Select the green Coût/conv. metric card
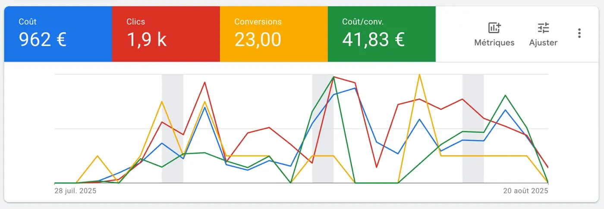Viewport: 604px width, 209px height. pos(382,34)
